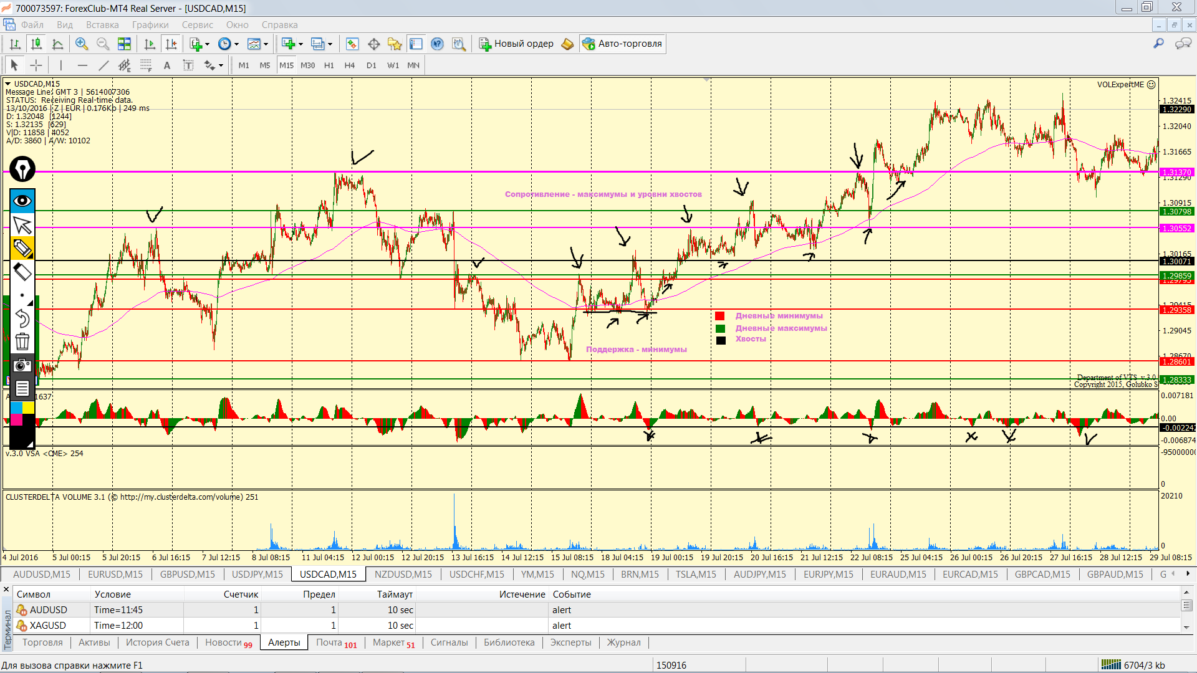Toggle the Авто-торговля button
Image resolution: width=1197 pixels, height=673 pixels.
click(622, 44)
